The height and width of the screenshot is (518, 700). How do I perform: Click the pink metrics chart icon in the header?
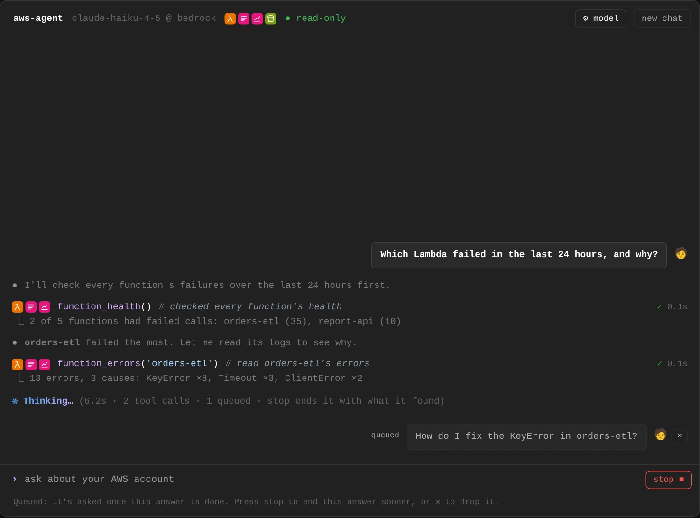[257, 18]
